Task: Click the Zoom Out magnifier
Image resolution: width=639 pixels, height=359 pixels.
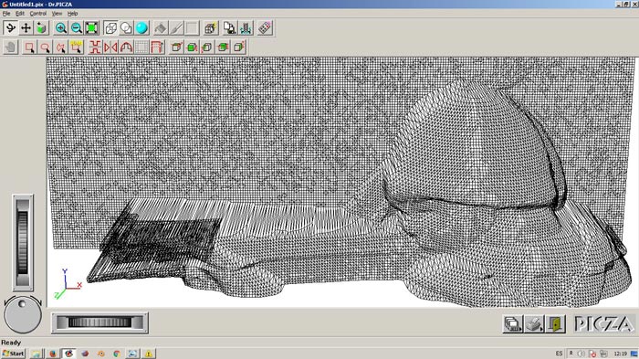Action: coord(77,28)
